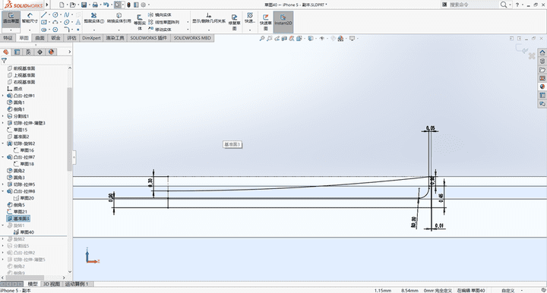This screenshot has width=547, height=293.
Task: Click the Repair Sketch (修复草图) tool
Action: [234, 22]
